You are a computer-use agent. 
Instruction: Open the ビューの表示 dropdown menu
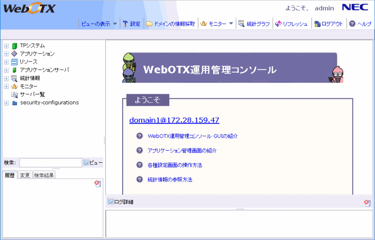pos(115,24)
